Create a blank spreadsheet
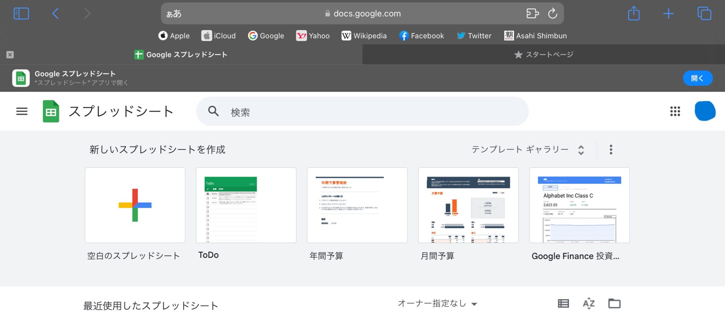 coord(135,205)
